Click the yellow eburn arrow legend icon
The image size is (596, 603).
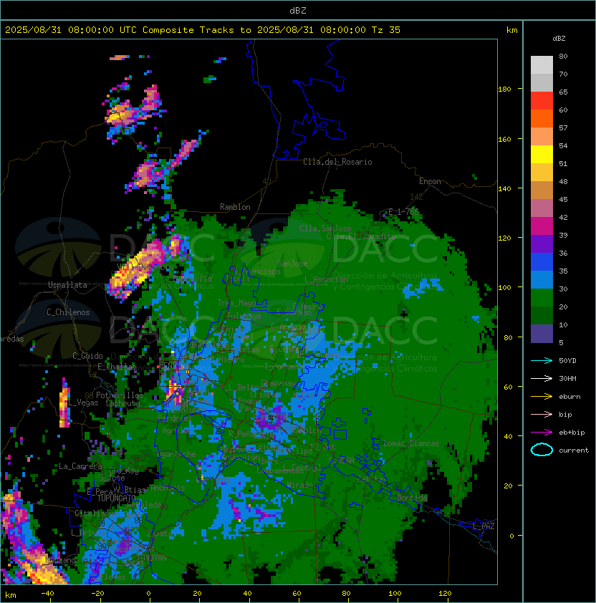point(542,397)
